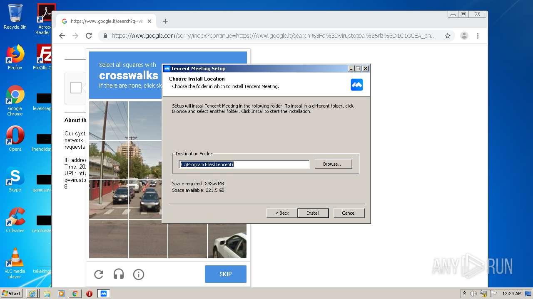Screen dimensions: 533x299
Task: Open Opera desktop shortcut
Action: point(15,139)
